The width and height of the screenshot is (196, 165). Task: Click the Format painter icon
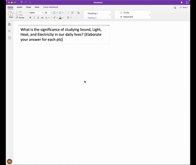pos(20,18)
